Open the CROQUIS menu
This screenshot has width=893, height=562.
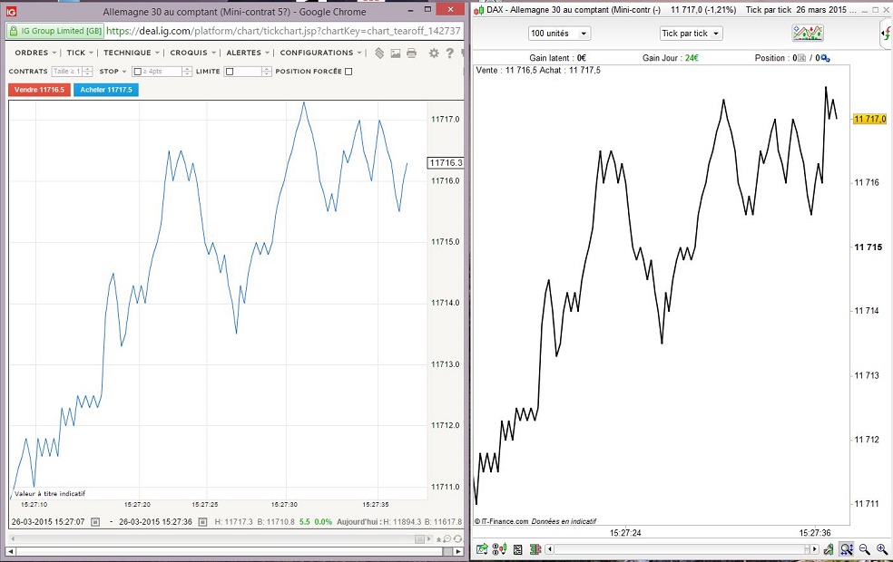pyautogui.click(x=192, y=53)
